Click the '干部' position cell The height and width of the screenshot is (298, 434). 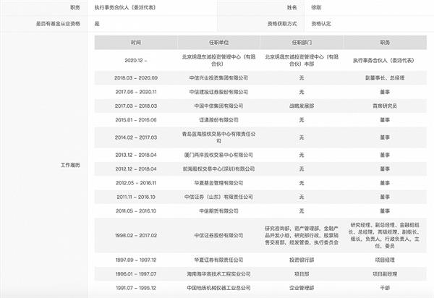pyautogui.click(x=385, y=288)
